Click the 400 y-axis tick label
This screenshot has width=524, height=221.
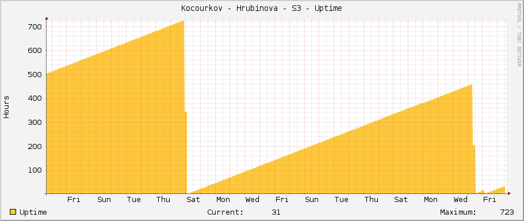click(x=35, y=98)
